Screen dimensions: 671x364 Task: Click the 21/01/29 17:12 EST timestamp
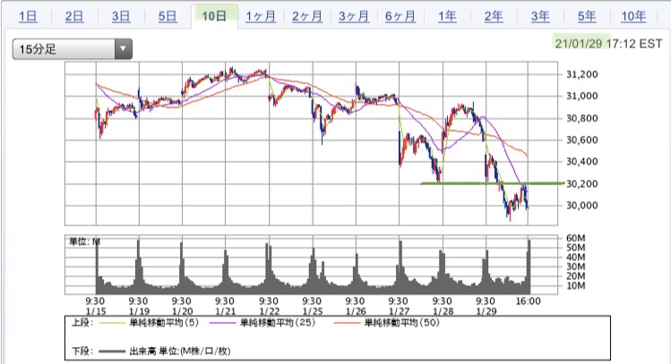(x=608, y=43)
